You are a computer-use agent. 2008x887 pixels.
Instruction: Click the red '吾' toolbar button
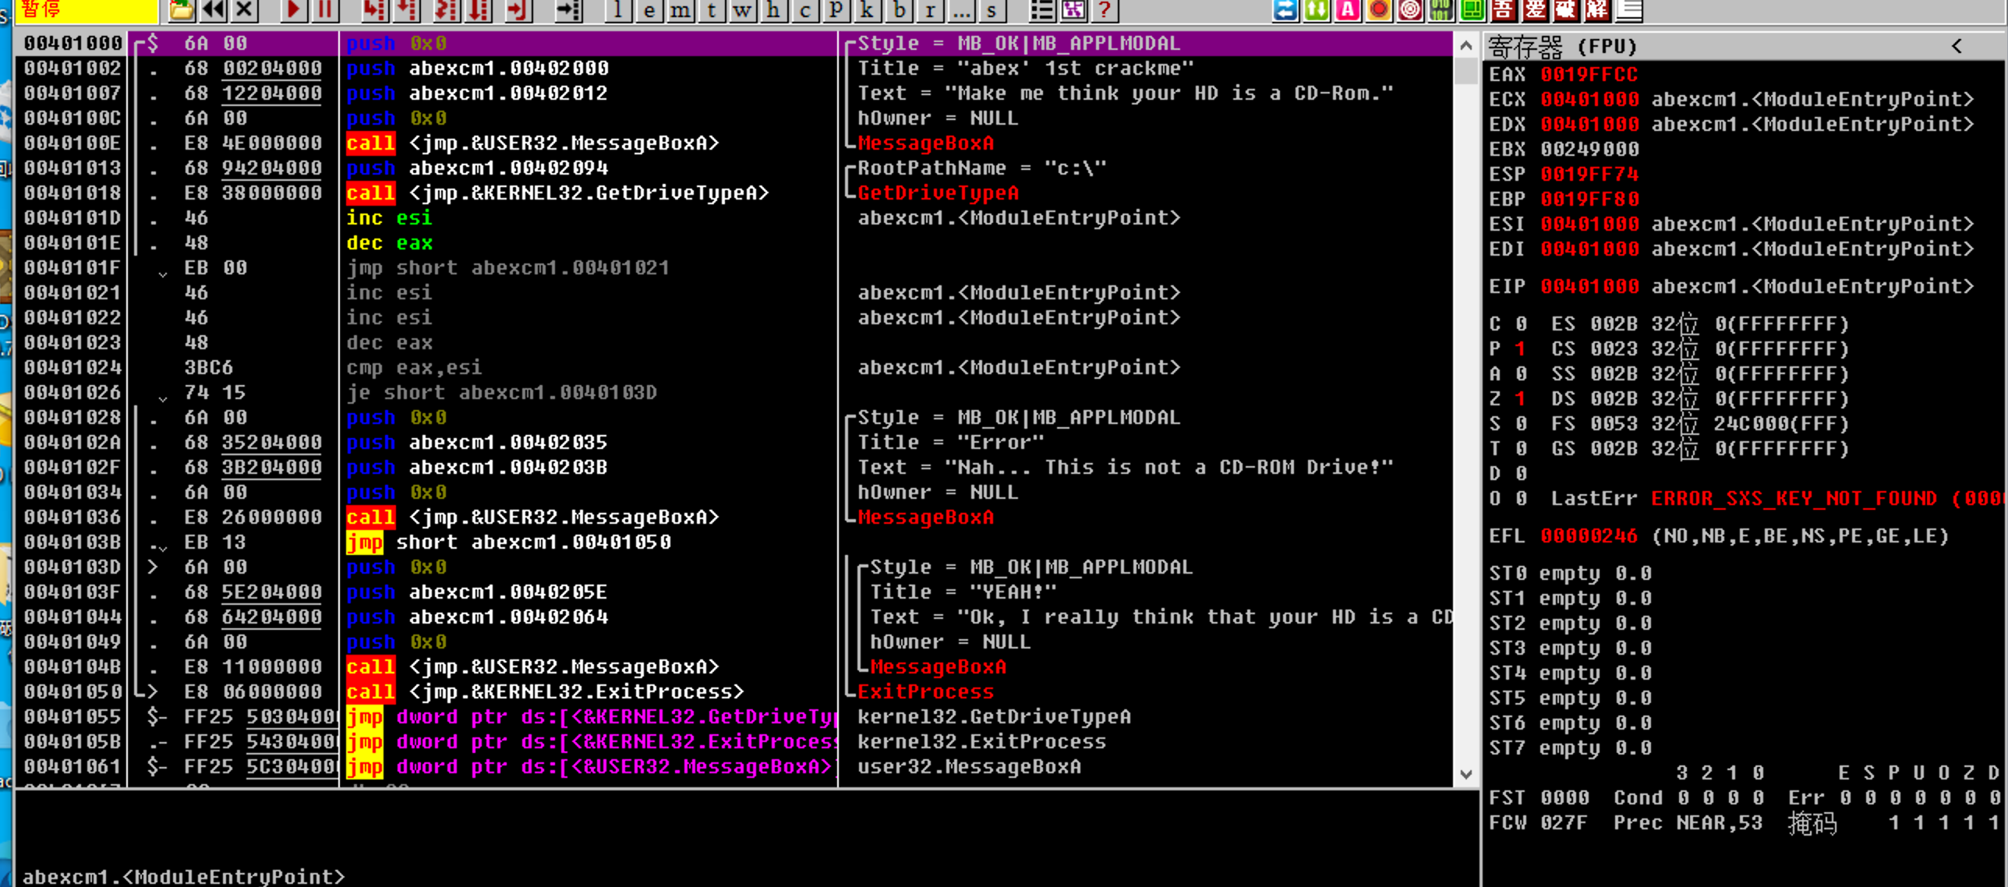[1504, 10]
